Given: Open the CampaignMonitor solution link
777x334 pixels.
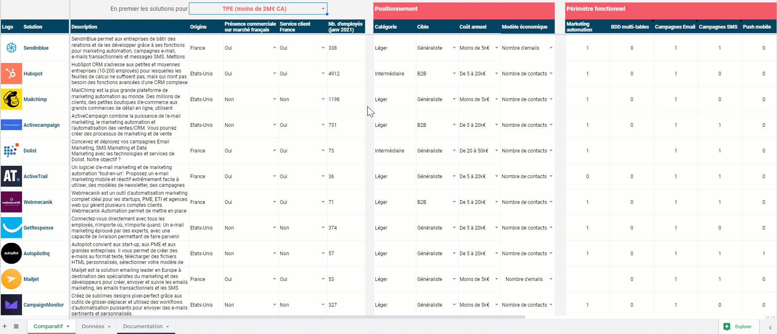Looking at the screenshot, I should click(x=44, y=305).
